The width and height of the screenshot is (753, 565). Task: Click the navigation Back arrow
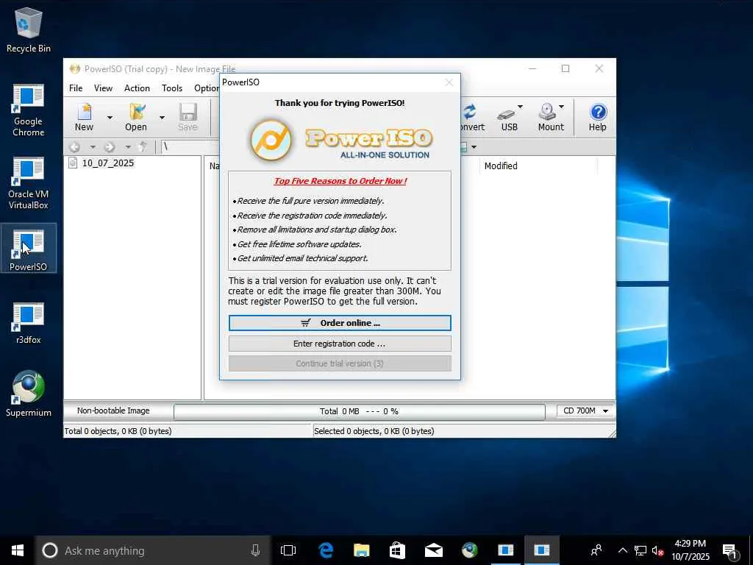coord(75,147)
